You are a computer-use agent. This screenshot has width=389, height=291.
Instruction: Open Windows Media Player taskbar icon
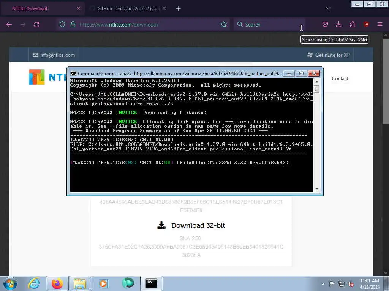click(103, 283)
